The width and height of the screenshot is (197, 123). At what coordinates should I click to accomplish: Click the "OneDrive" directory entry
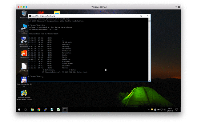click(x=66, y=59)
